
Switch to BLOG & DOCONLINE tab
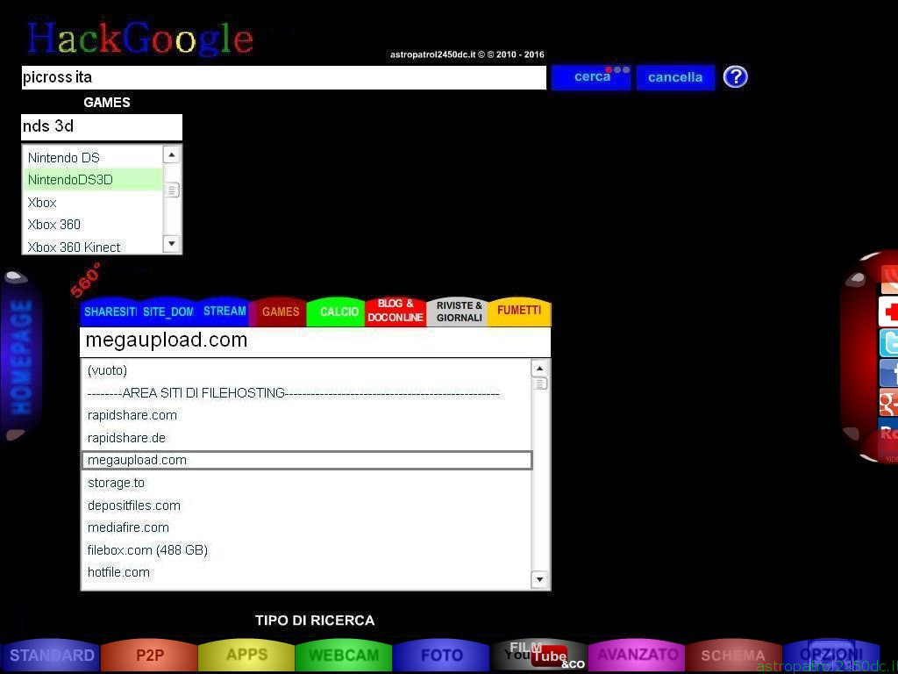[x=396, y=311]
